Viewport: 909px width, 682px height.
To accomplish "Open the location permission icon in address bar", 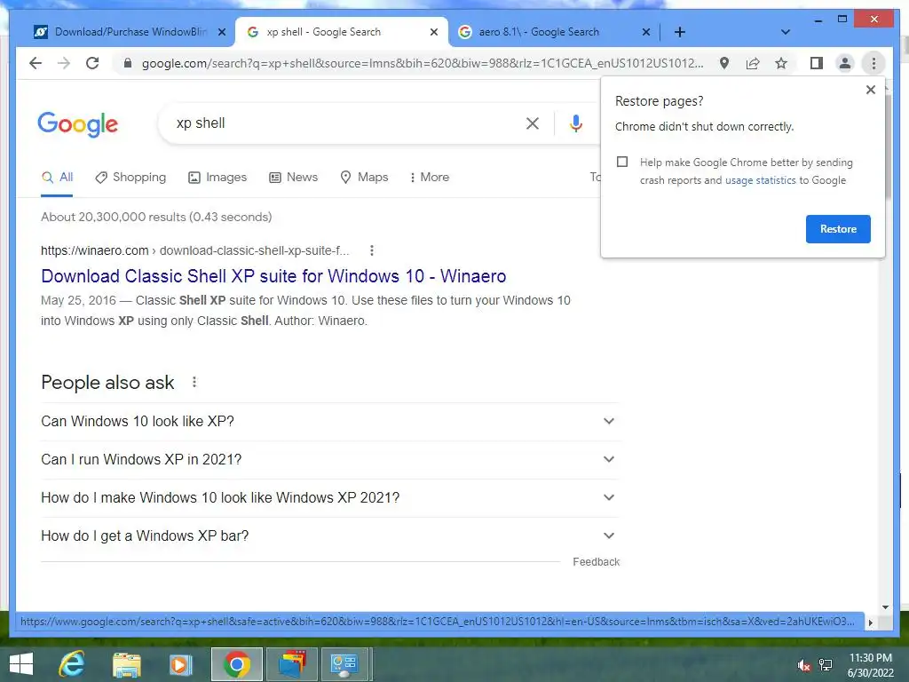I will pos(724,63).
